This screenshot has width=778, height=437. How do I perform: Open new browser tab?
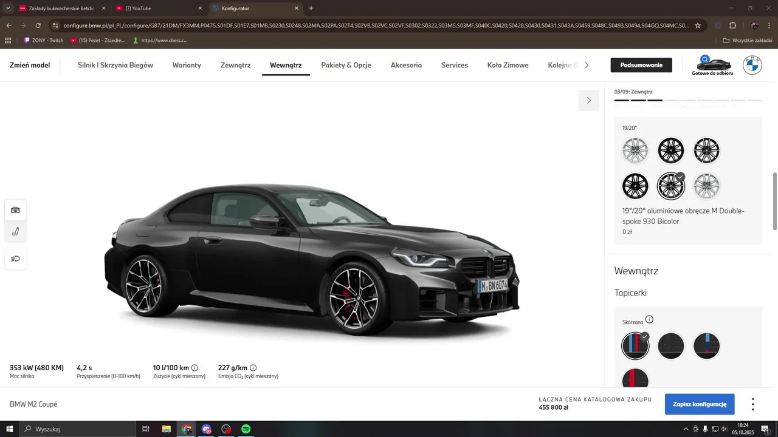pos(311,8)
